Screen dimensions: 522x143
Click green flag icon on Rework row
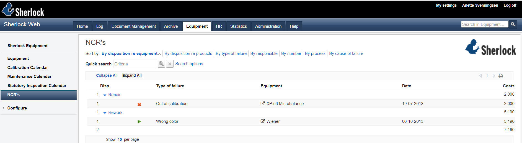click(x=139, y=122)
